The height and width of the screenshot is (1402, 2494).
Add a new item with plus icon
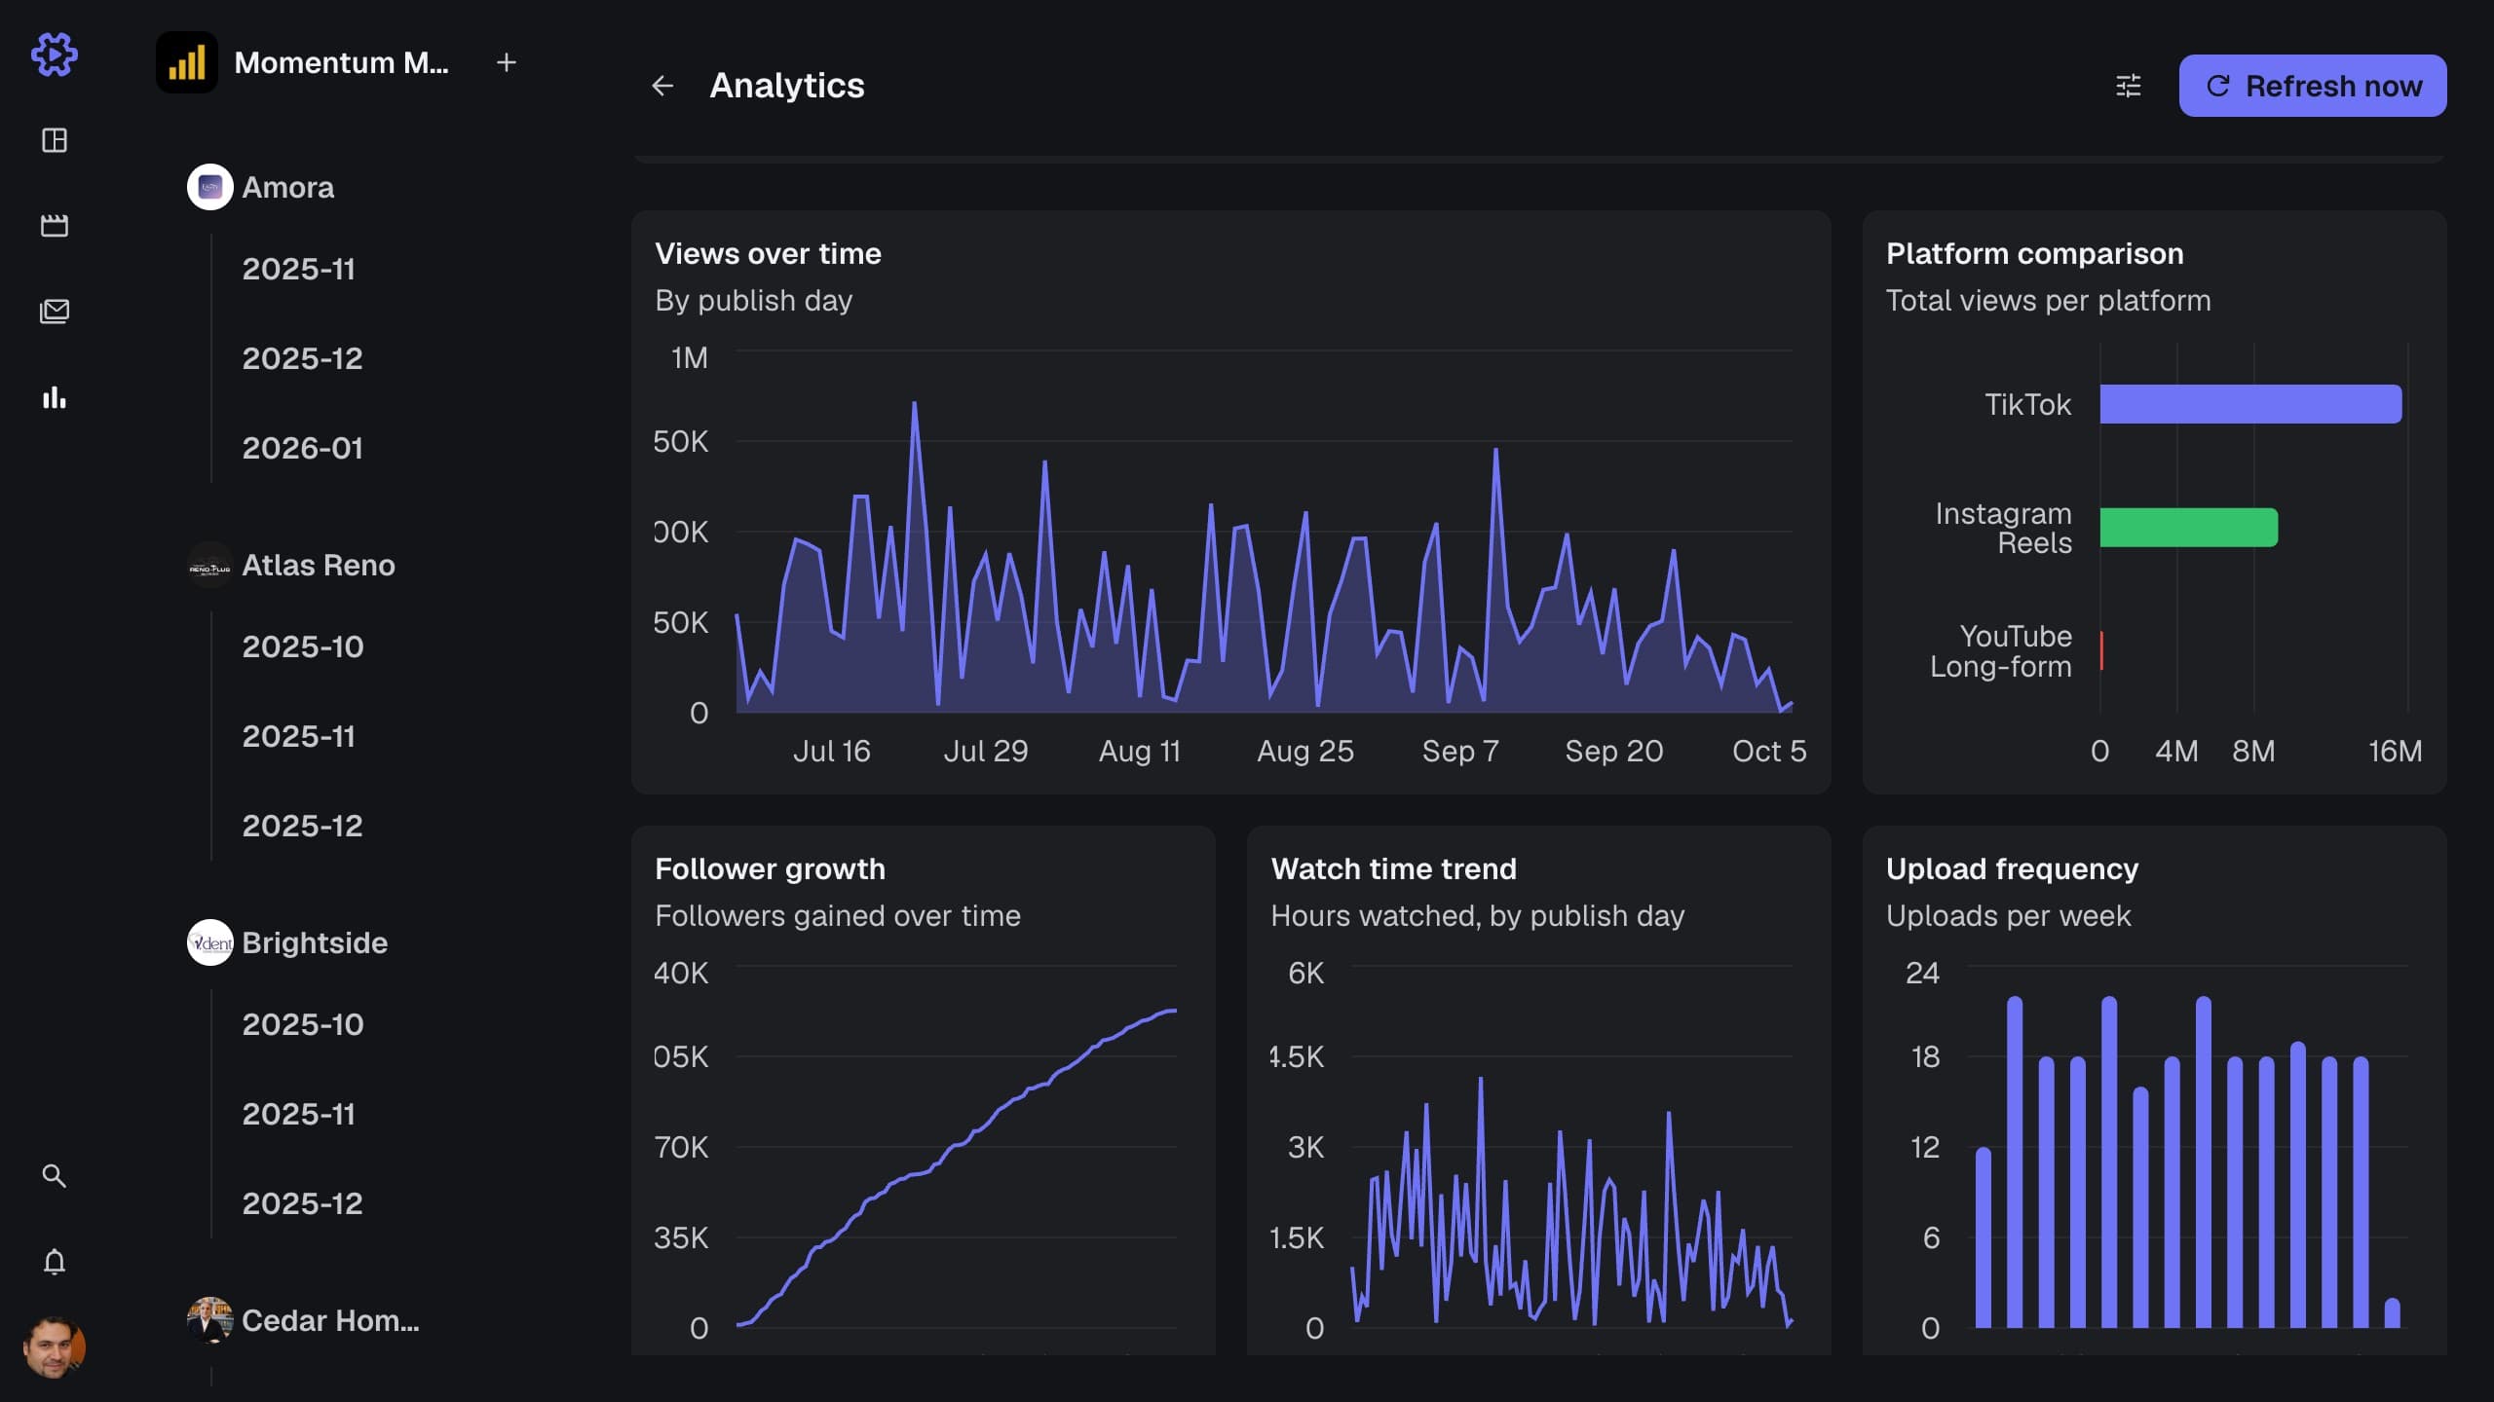click(507, 62)
